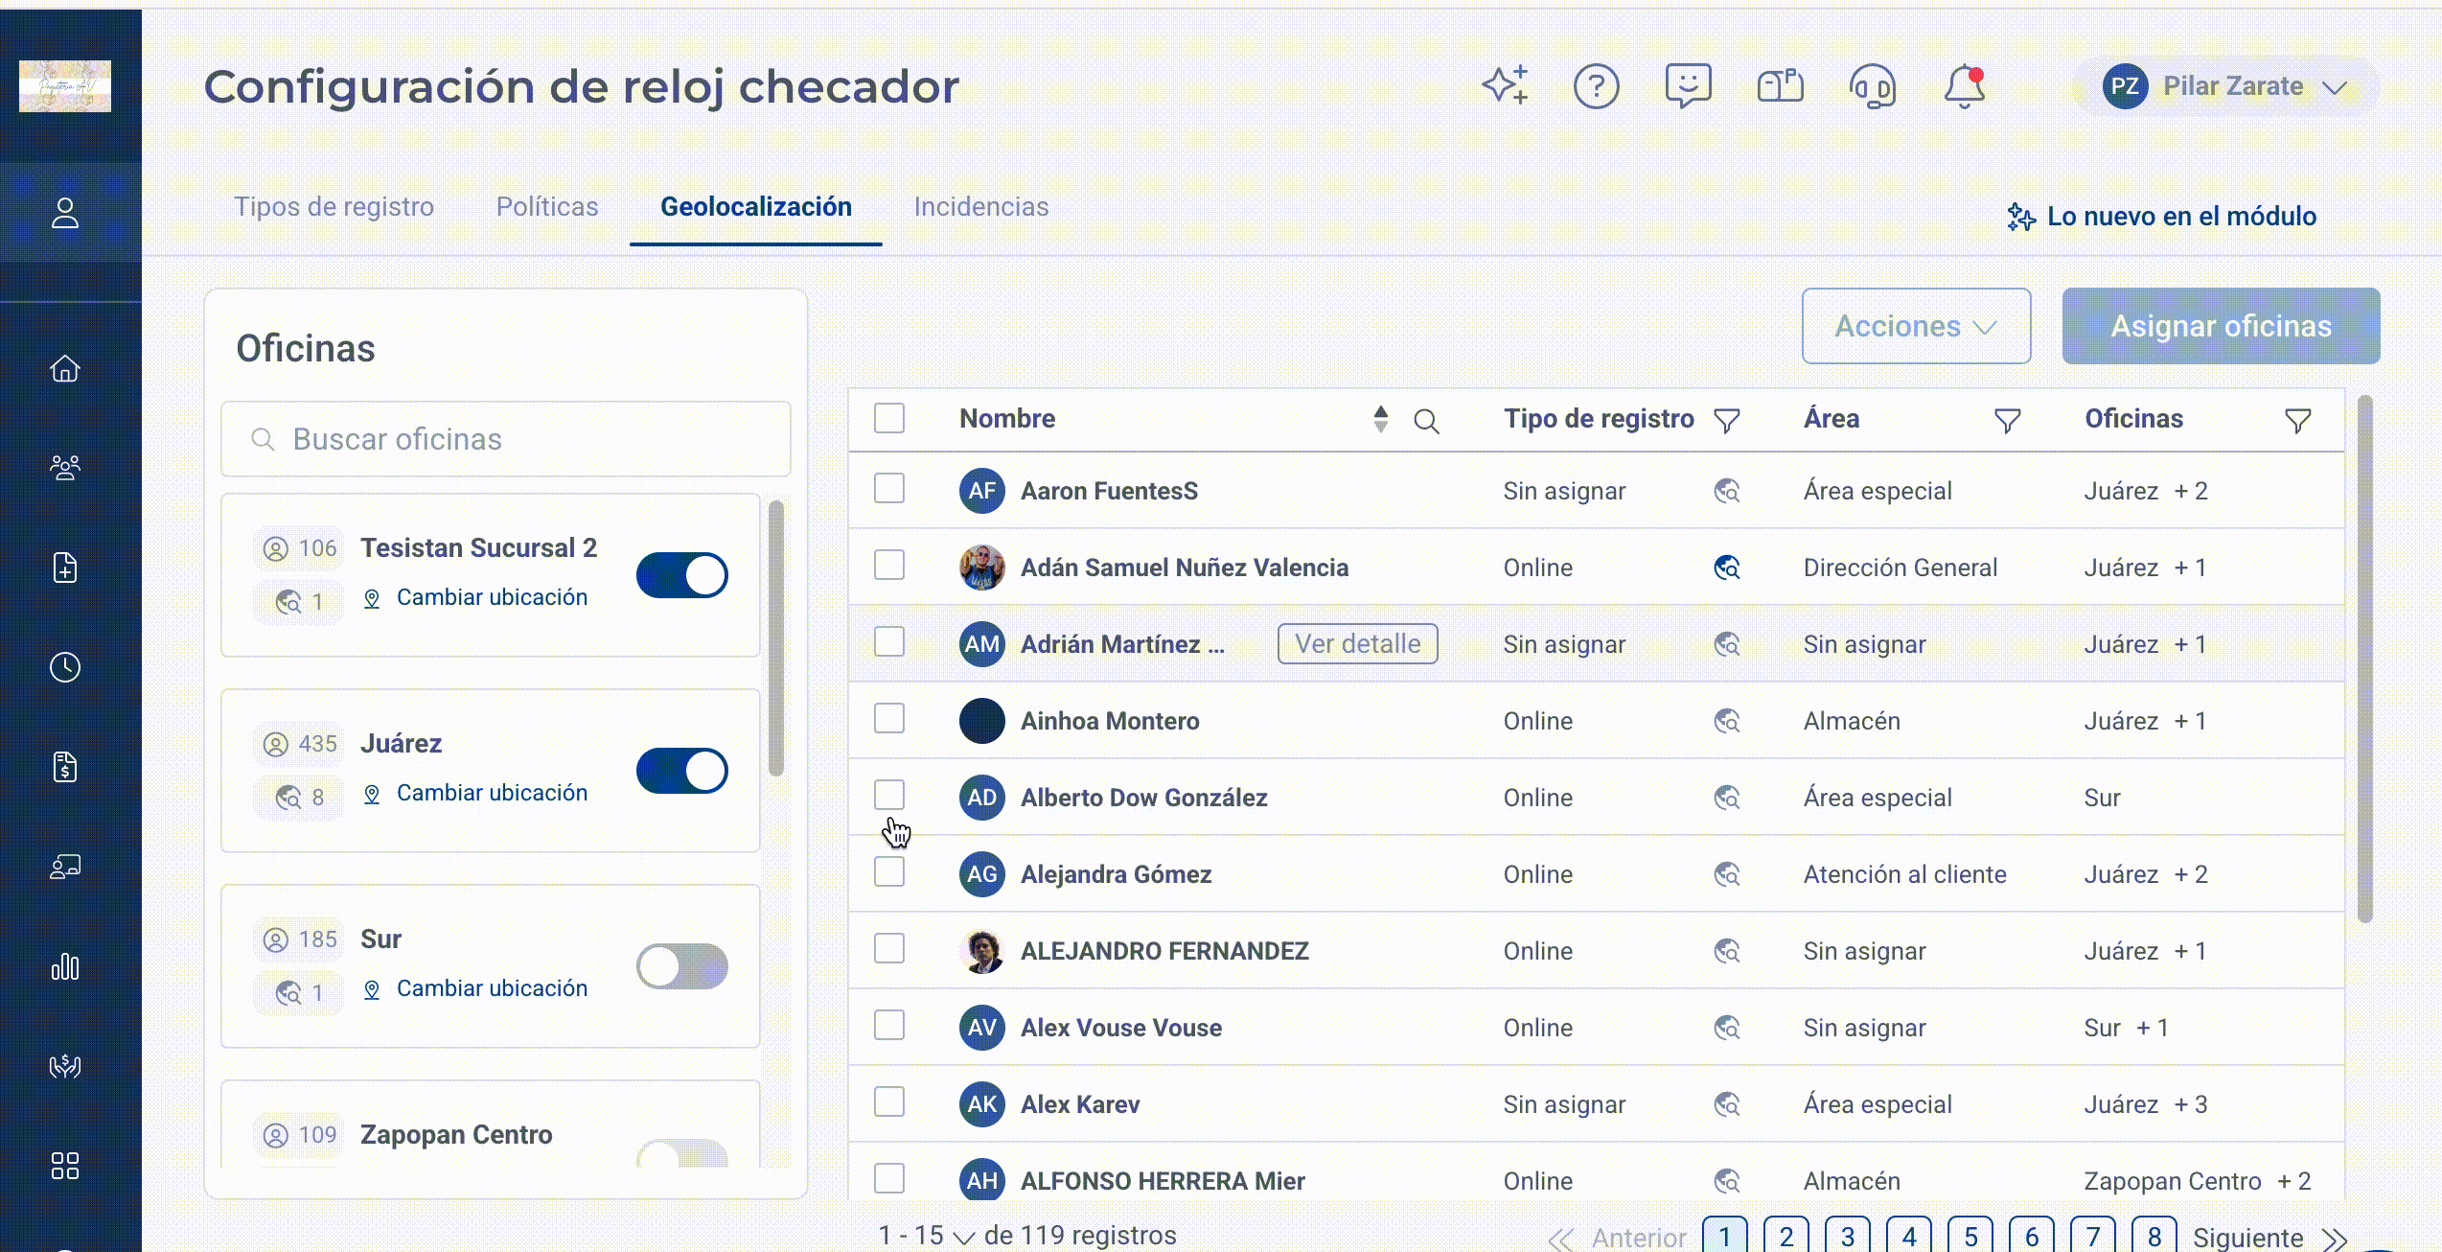The height and width of the screenshot is (1252, 2442).
Task: Open the payroll dollar document icon
Action: pos(65,767)
